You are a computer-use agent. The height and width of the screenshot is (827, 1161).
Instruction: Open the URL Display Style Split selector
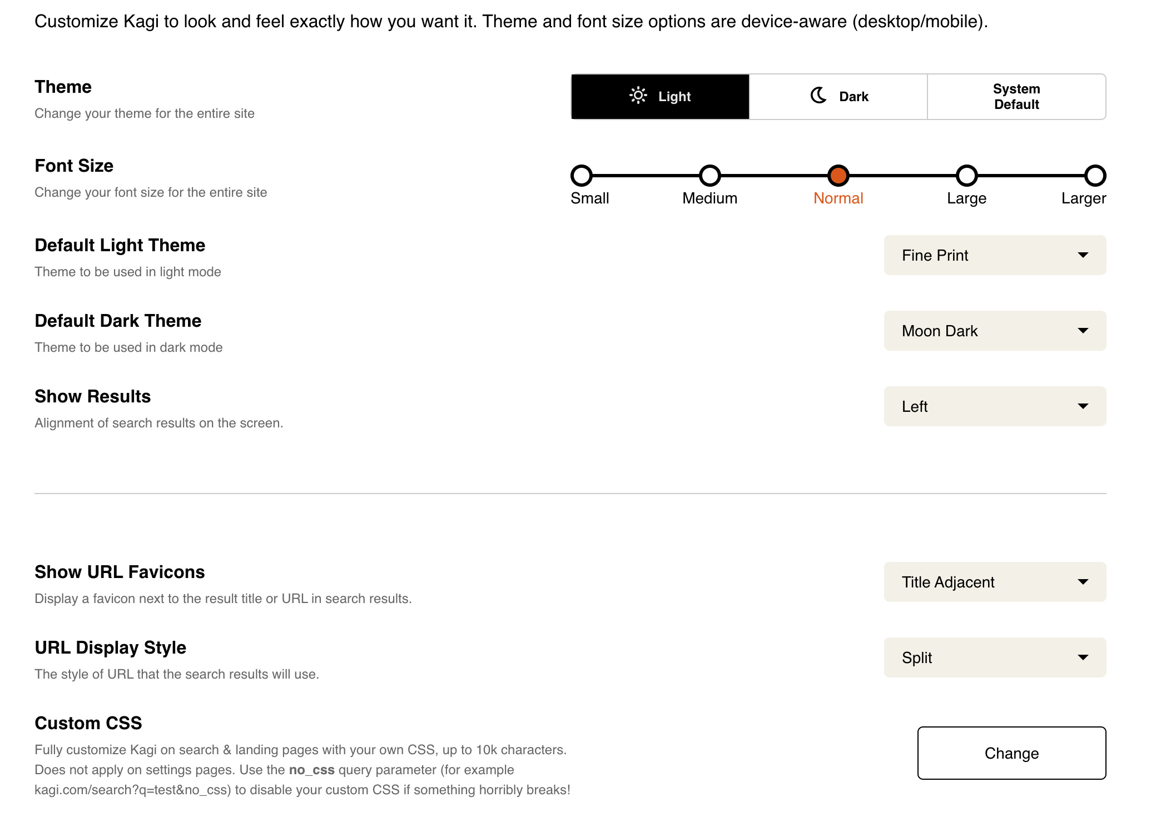click(994, 657)
